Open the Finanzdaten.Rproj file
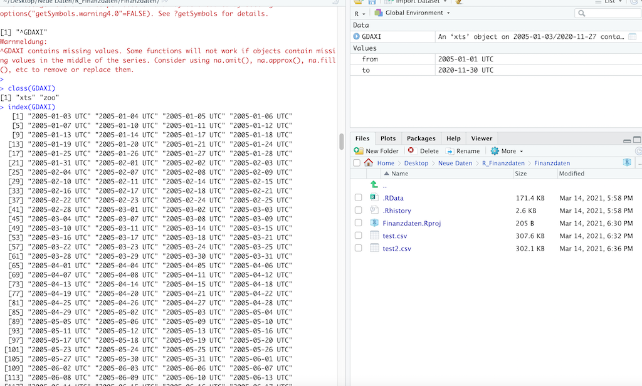The height and width of the screenshot is (386, 642). click(412, 223)
